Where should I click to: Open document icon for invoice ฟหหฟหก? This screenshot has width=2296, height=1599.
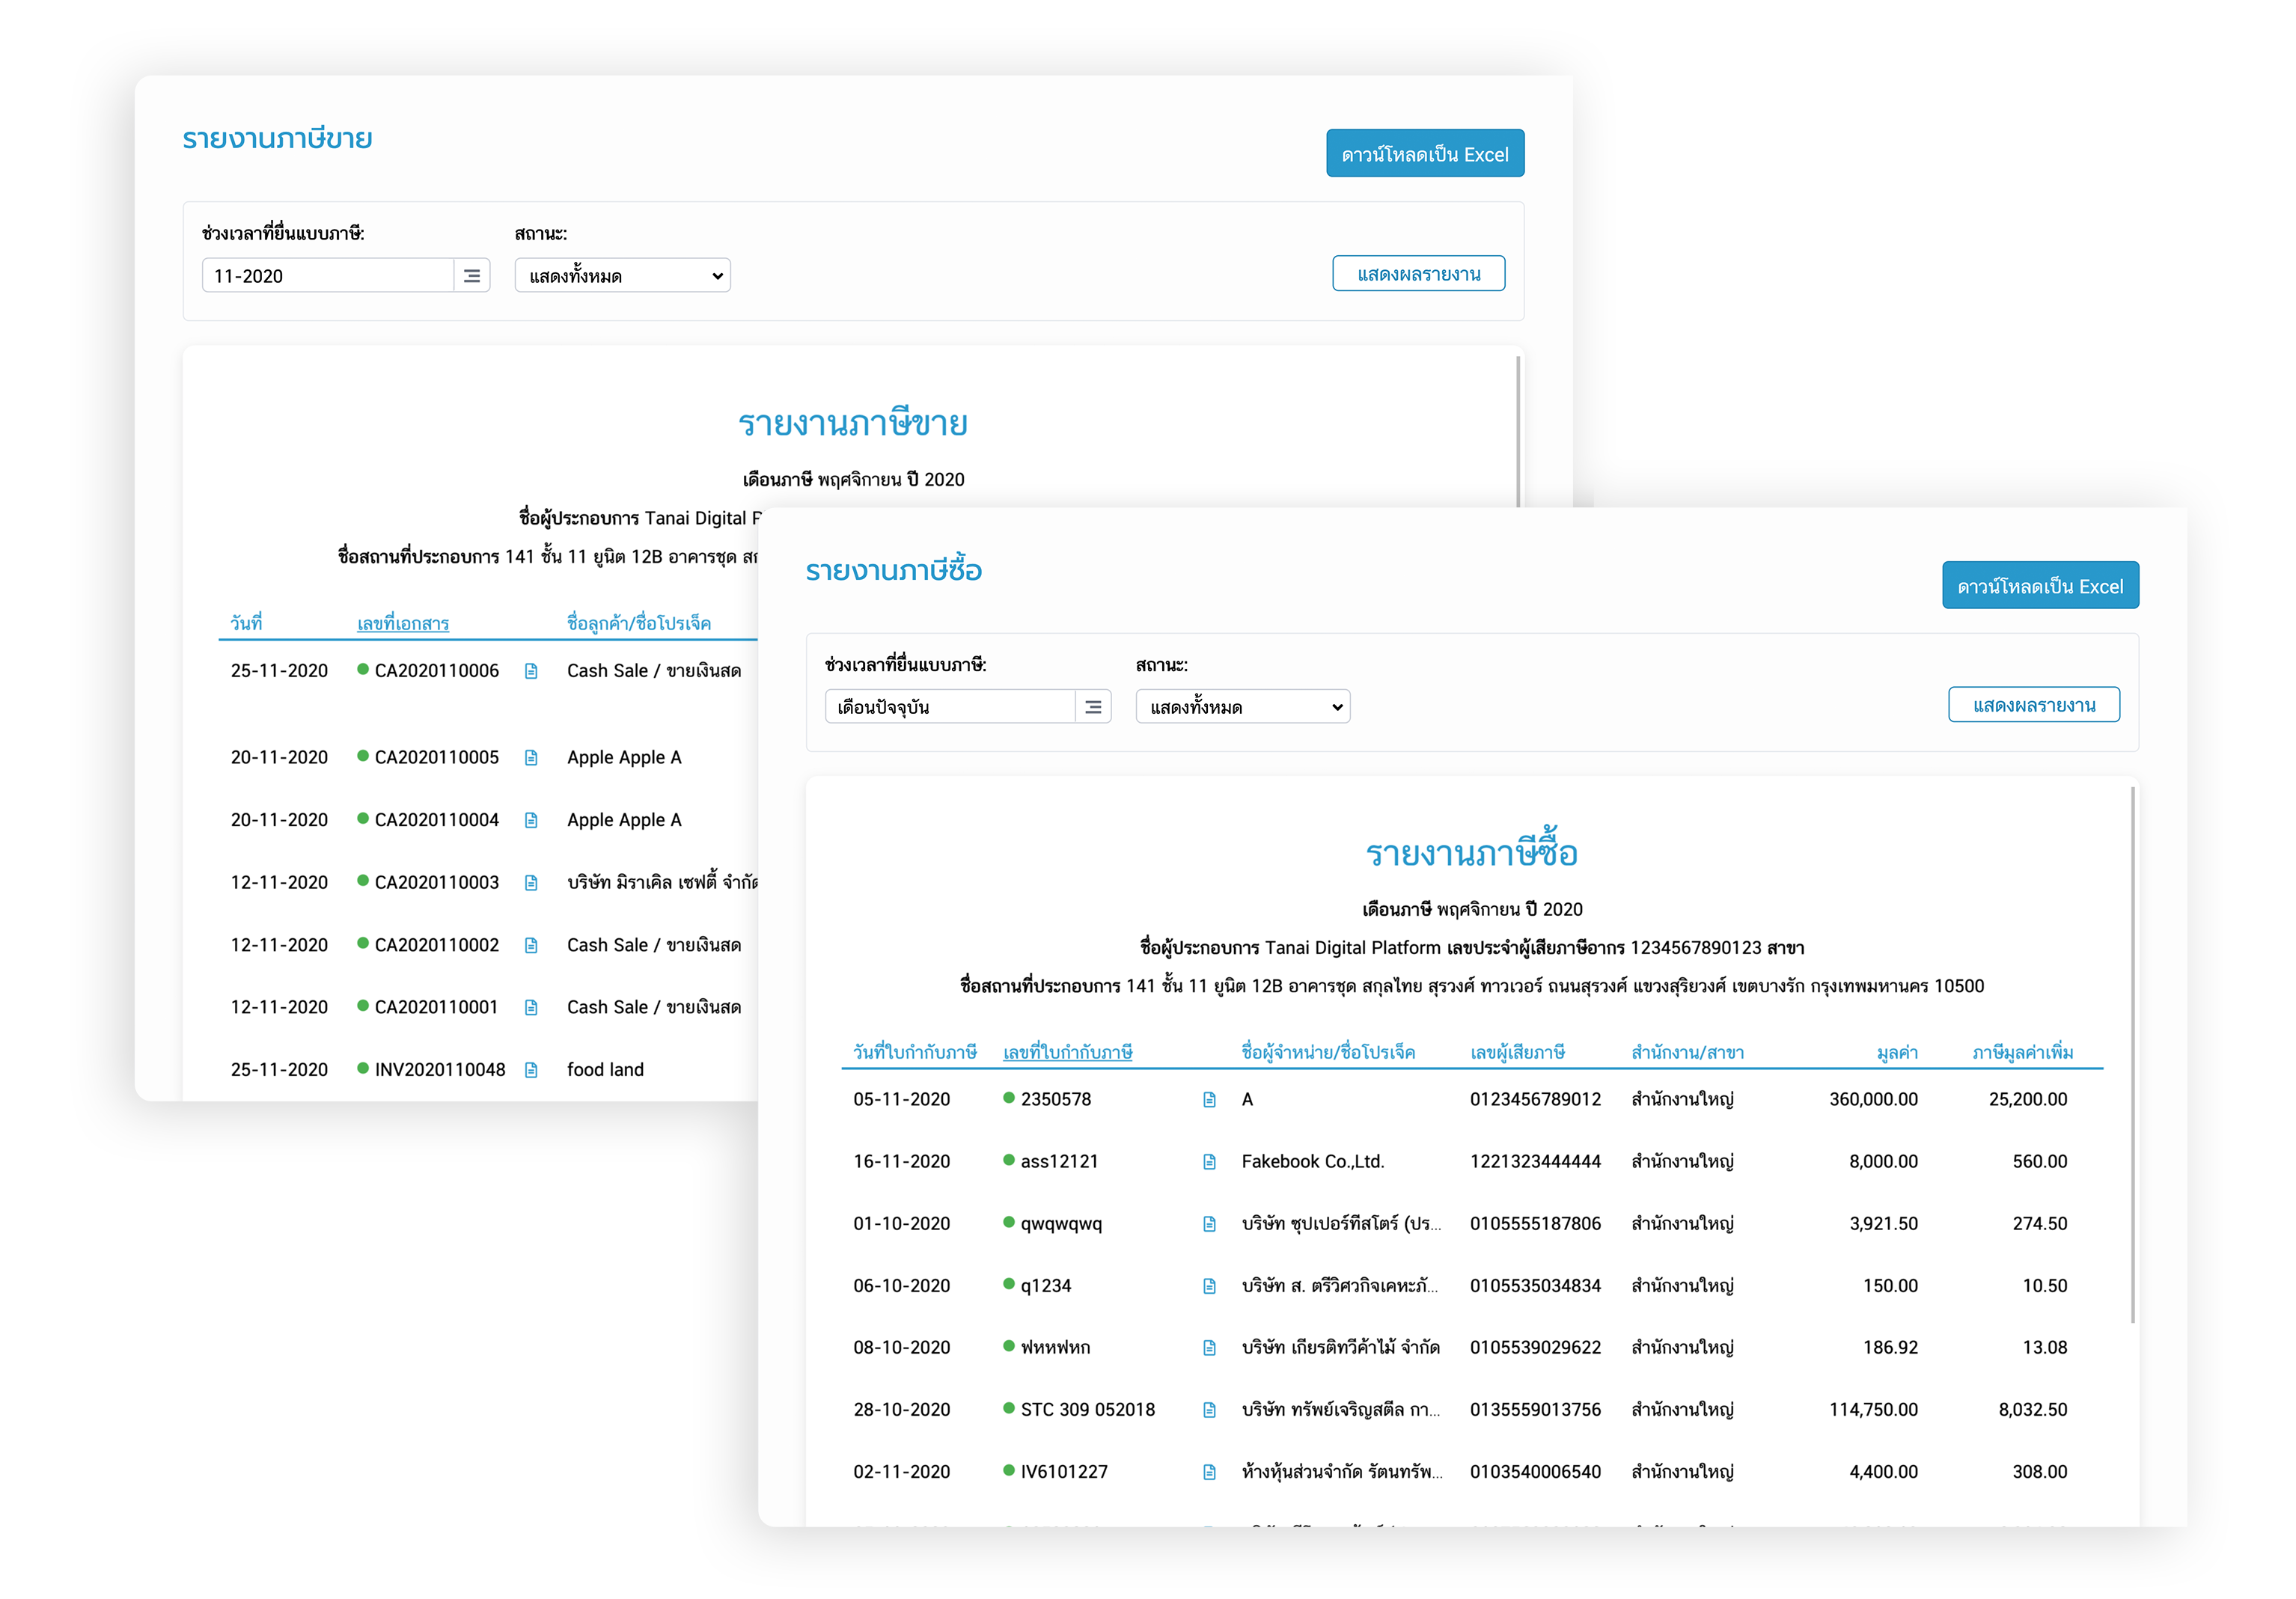[1209, 1348]
